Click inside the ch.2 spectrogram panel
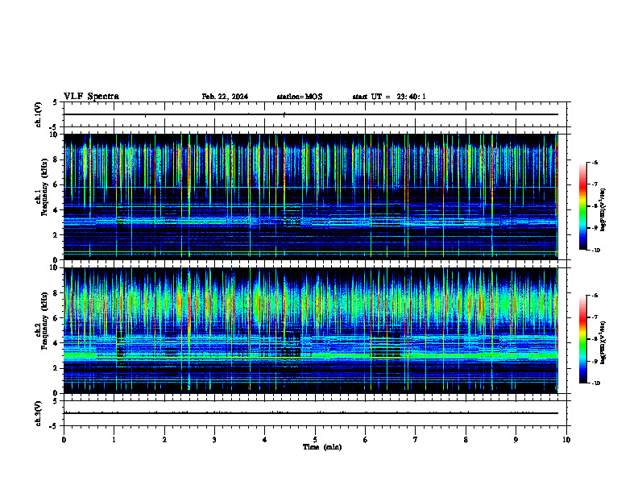 [311, 330]
